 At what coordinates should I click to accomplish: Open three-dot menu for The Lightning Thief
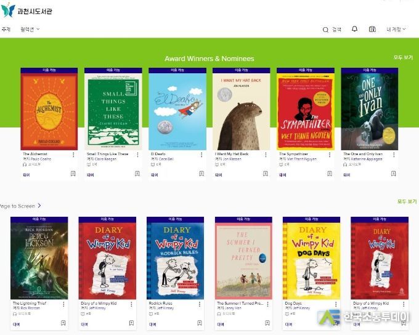pos(63,304)
